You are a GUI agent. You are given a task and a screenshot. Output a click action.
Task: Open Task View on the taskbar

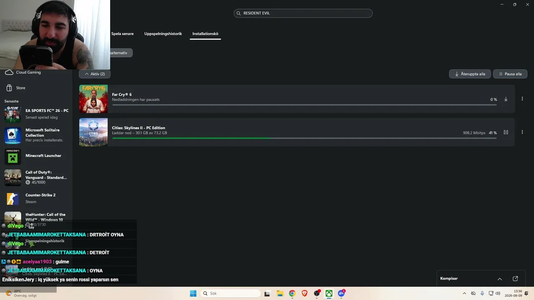tap(267, 293)
